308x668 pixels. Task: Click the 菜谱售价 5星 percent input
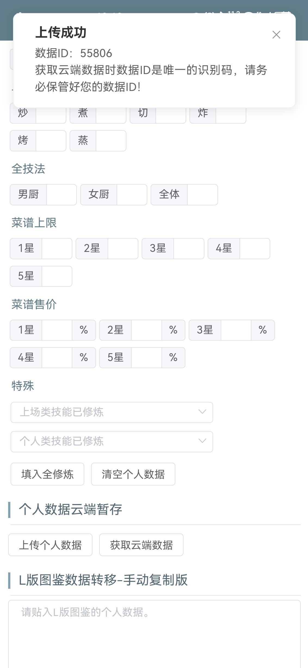click(147, 358)
